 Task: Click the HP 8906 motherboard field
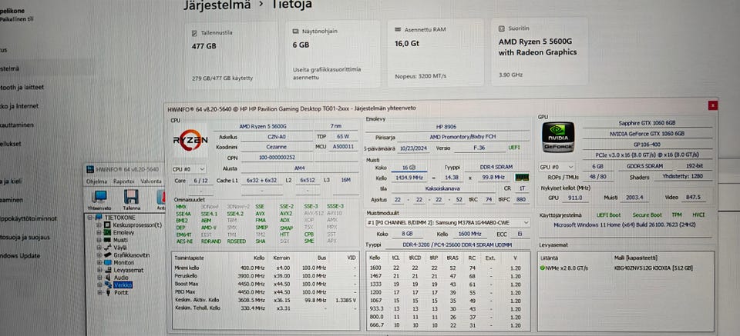[446, 127]
